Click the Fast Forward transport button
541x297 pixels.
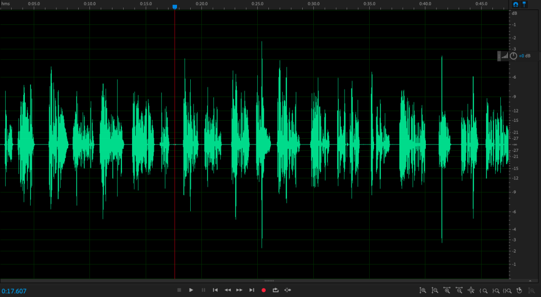pos(239,290)
